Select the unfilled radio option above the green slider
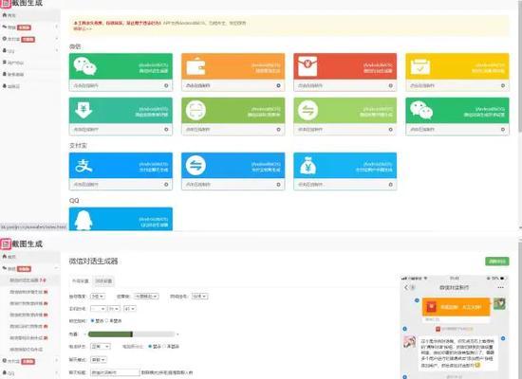The height and width of the screenshot is (379, 522). (106, 321)
